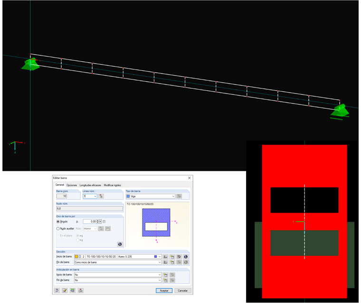Select the left green support in model
Image resolution: width=361 pixels, height=303 pixels.
30,64
